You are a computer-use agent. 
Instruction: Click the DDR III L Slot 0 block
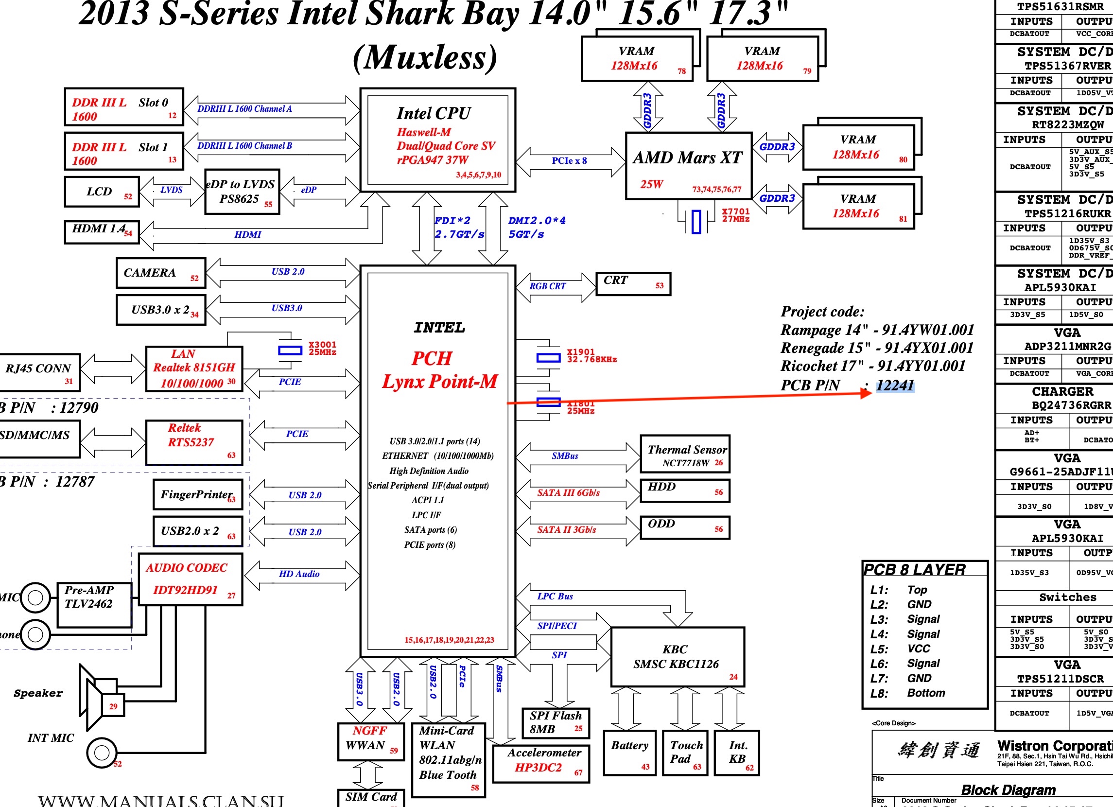point(123,107)
